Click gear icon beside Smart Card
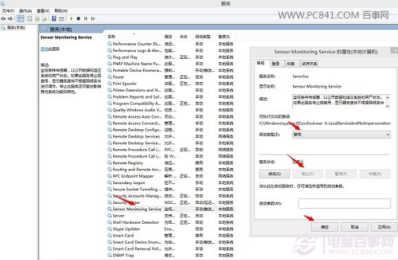 pyautogui.click(x=109, y=235)
